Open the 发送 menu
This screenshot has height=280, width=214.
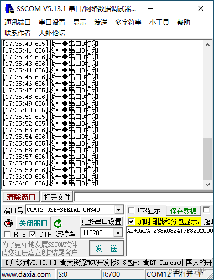tap(101, 23)
